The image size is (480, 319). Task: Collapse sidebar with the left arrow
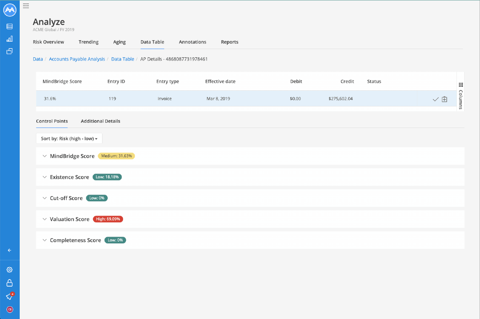click(10, 250)
